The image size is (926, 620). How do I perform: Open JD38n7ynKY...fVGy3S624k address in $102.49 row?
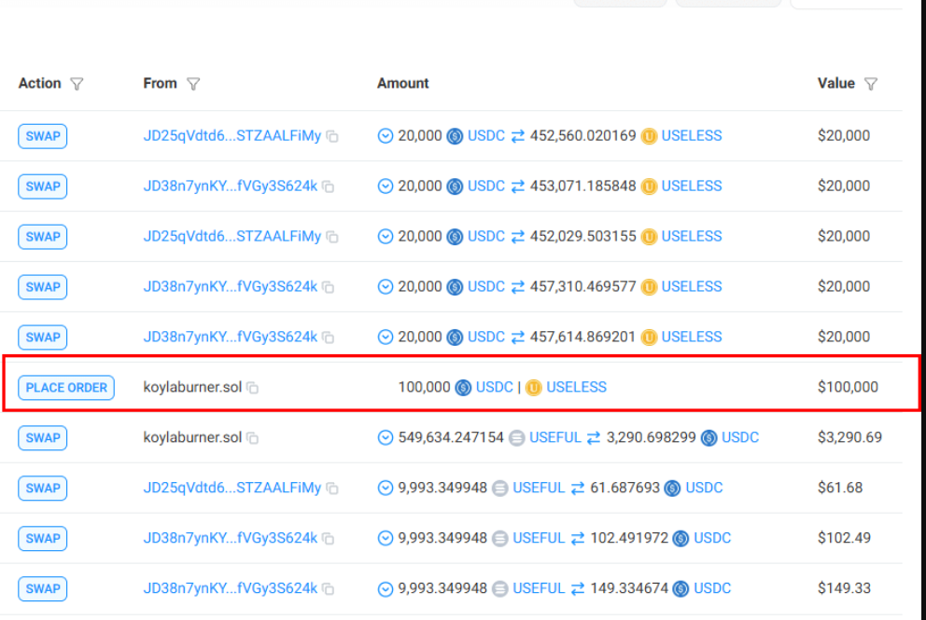coord(231,538)
